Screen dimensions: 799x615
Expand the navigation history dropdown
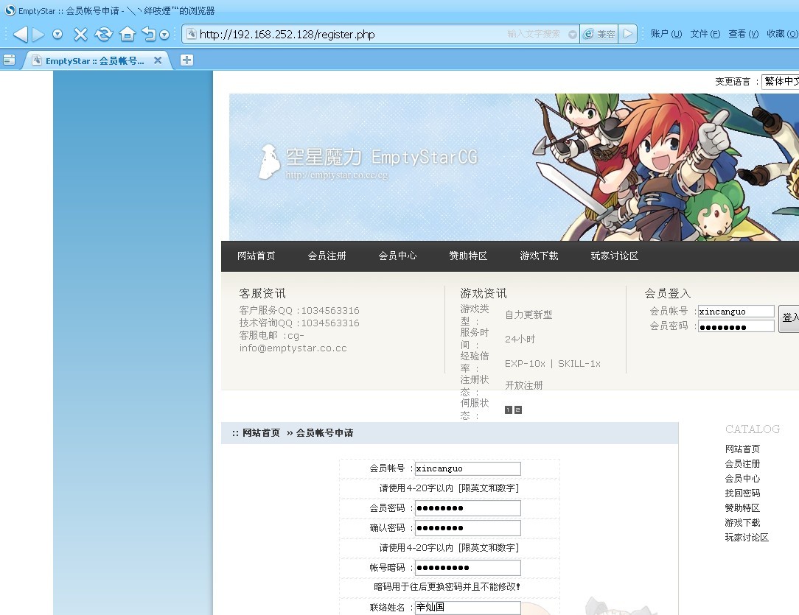coord(57,34)
